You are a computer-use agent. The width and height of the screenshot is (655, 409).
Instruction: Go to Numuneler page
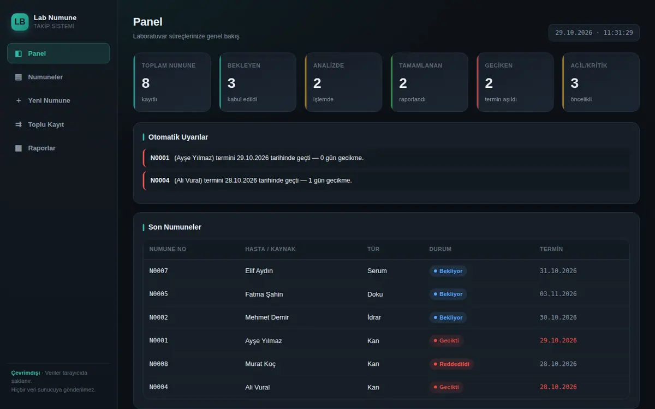click(58, 77)
